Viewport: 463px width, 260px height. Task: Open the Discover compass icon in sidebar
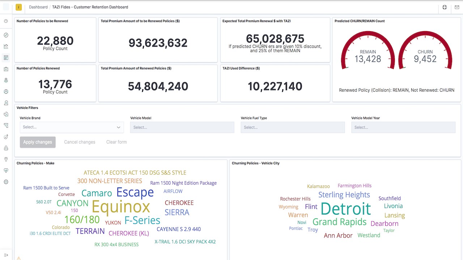pos(6,35)
